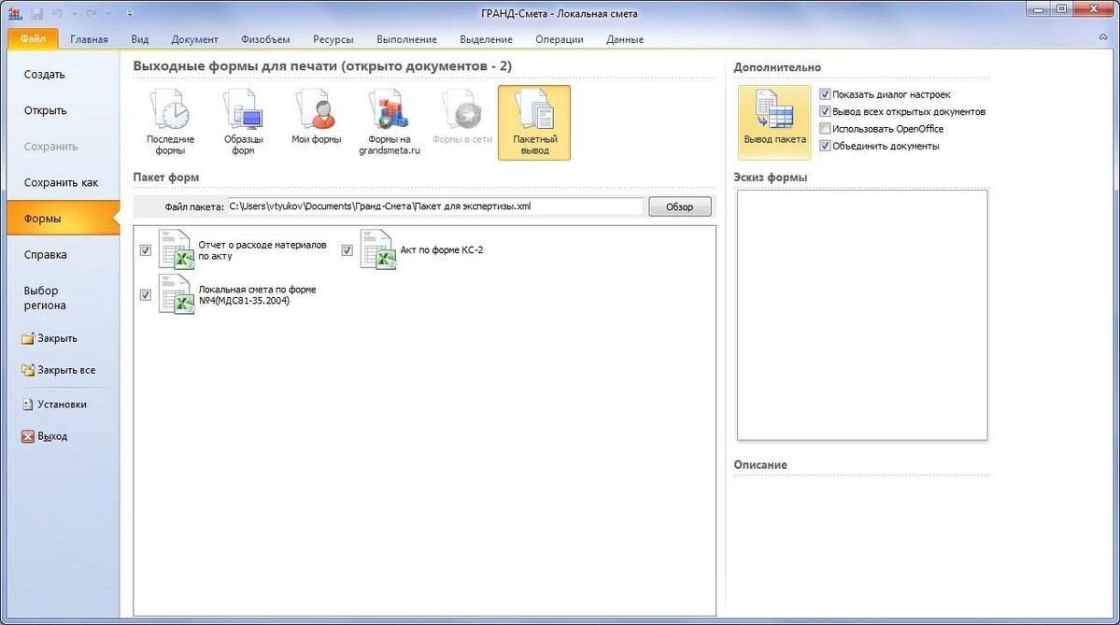The height and width of the screenshot is (625, 1120).
Task: Select the Пакетный вывод icon
Action: (x=534, y=122)
